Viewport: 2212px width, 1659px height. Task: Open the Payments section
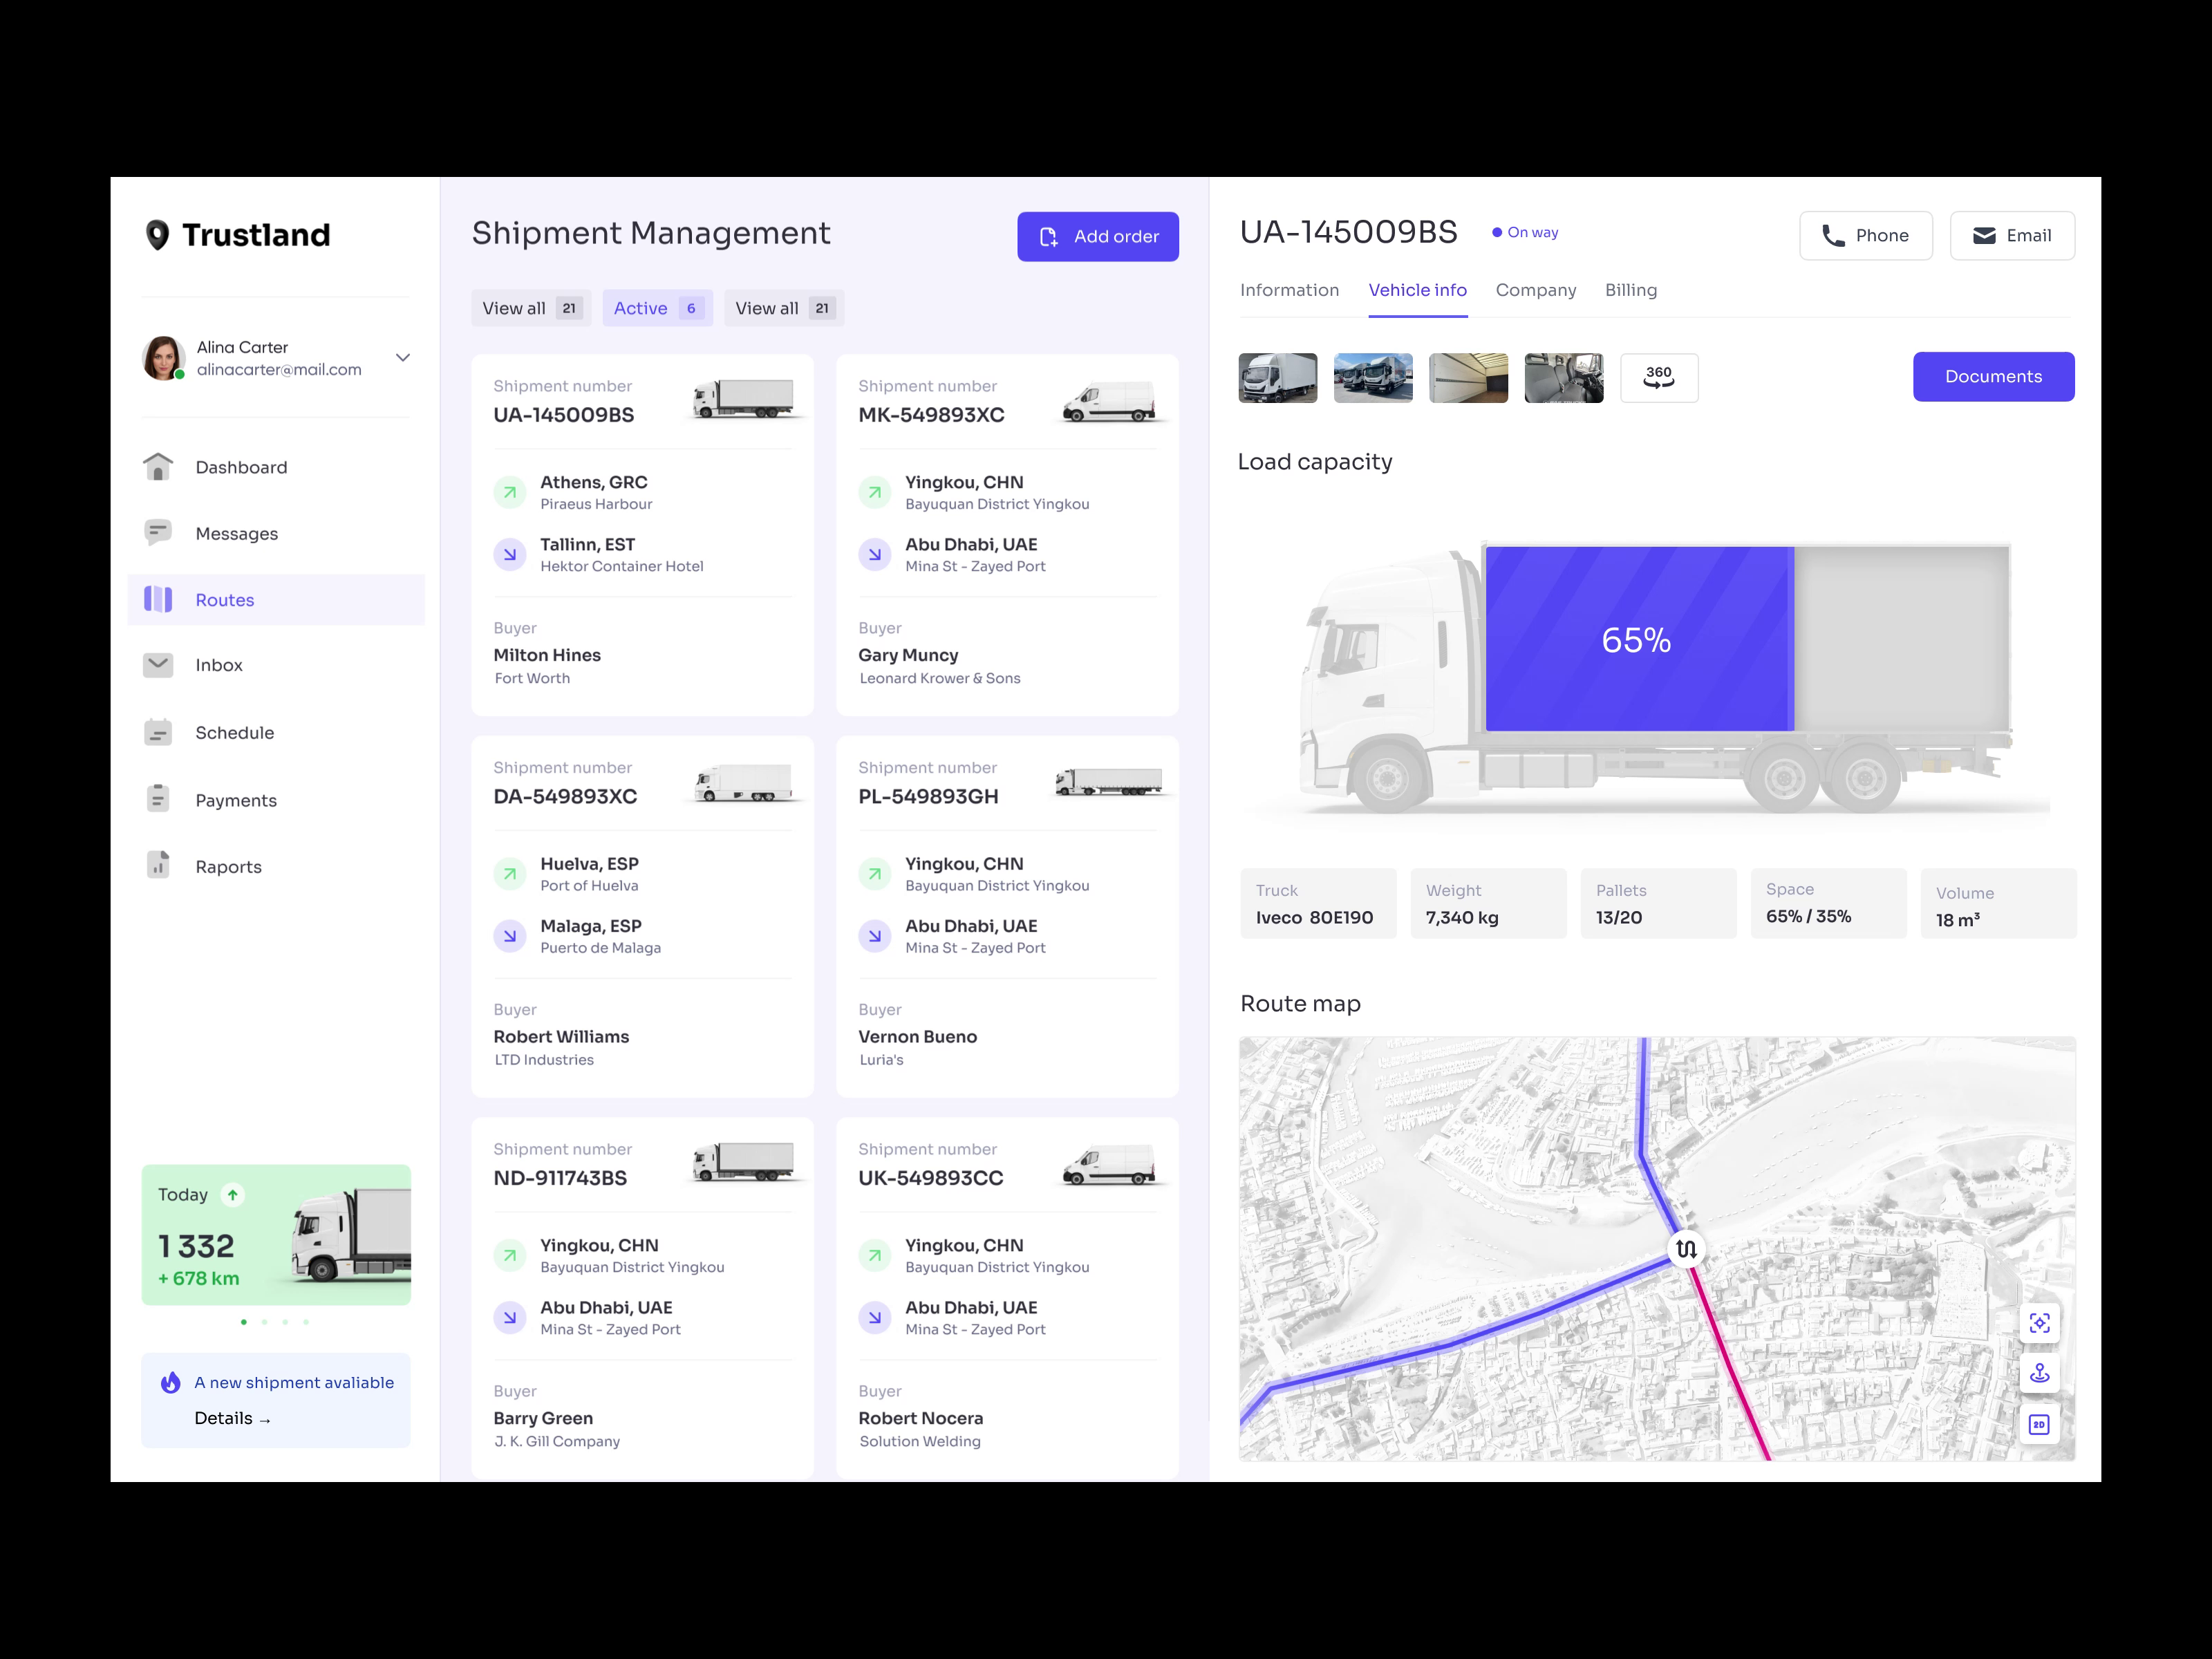tap(236, 799)
